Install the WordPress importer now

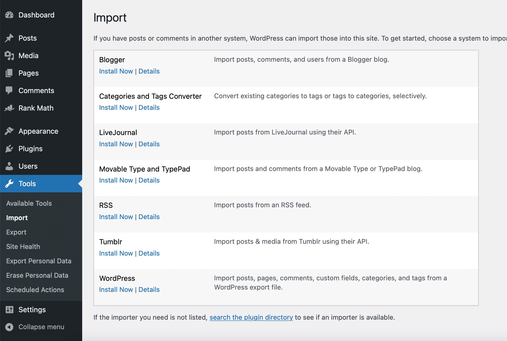116,290
